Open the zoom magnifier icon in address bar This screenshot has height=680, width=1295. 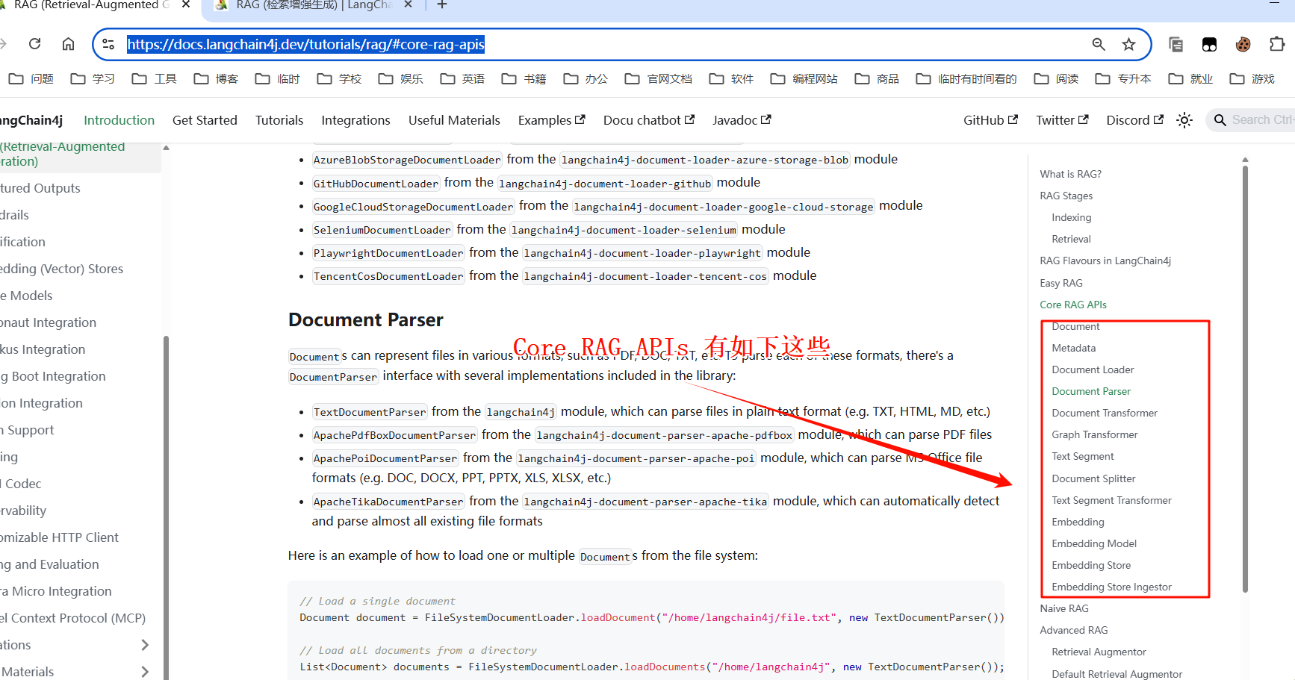(x=1098, y=44)
